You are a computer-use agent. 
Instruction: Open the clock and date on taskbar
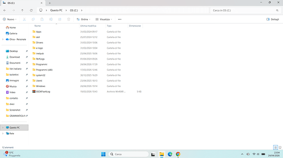pyautogui.click(x=274, y=154)
